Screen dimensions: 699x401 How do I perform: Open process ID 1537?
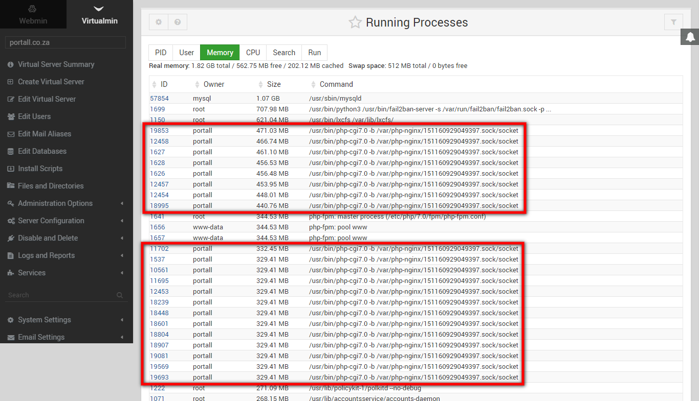[x=157, y=259]
